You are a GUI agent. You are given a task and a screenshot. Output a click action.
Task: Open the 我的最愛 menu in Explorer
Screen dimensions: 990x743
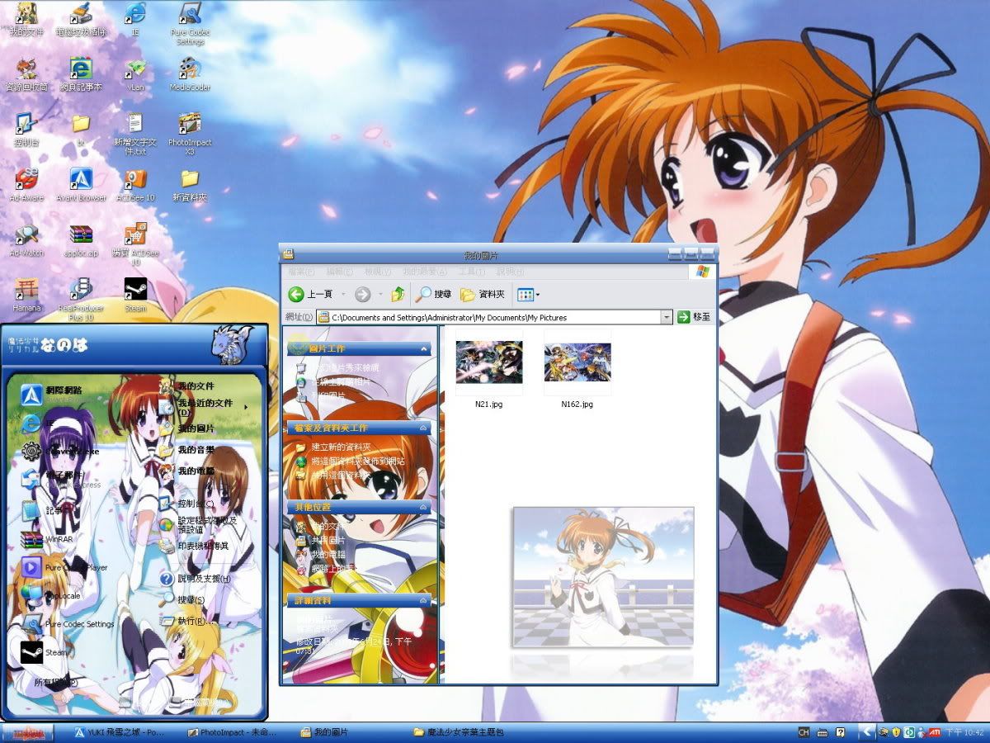pyautogui.click(x=425, y=272)
